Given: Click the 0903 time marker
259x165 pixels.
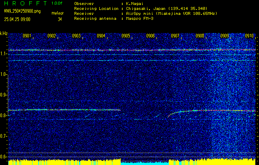Looking at the screenshot, I should [x=76, y=36].
